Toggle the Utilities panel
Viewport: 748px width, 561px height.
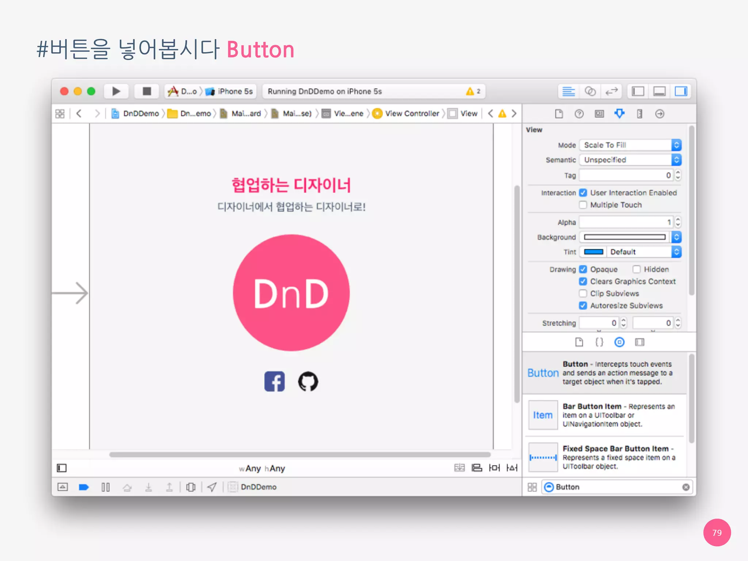coord(681,91)
